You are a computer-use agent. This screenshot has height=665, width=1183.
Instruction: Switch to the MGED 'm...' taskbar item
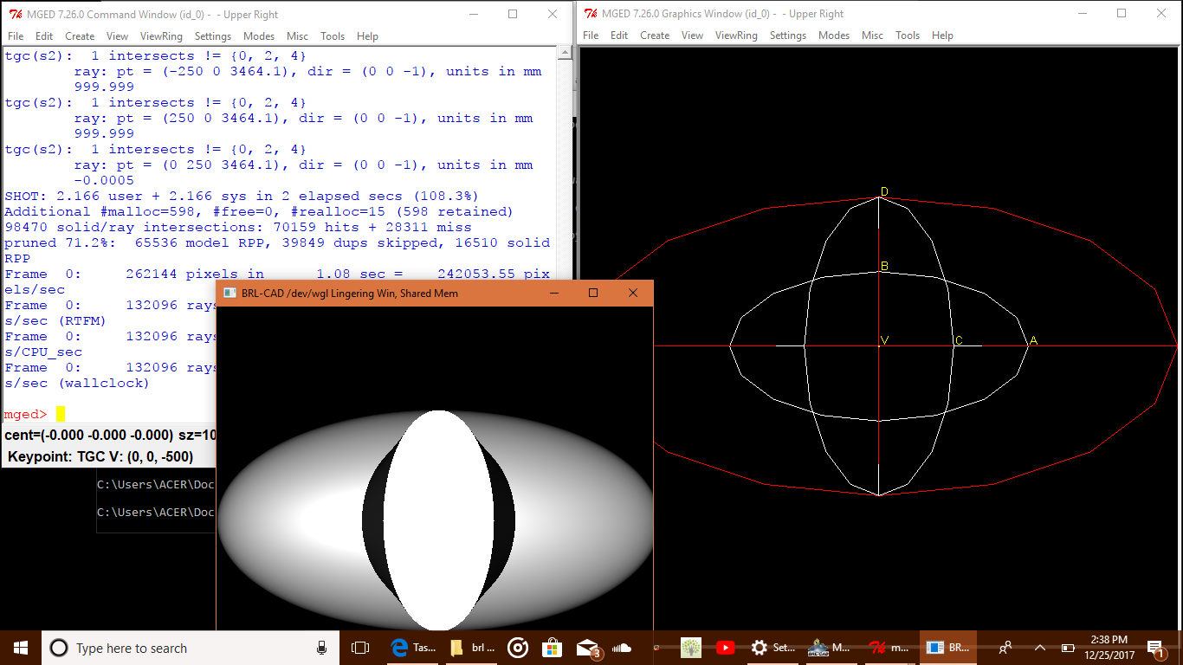point(889,648)
